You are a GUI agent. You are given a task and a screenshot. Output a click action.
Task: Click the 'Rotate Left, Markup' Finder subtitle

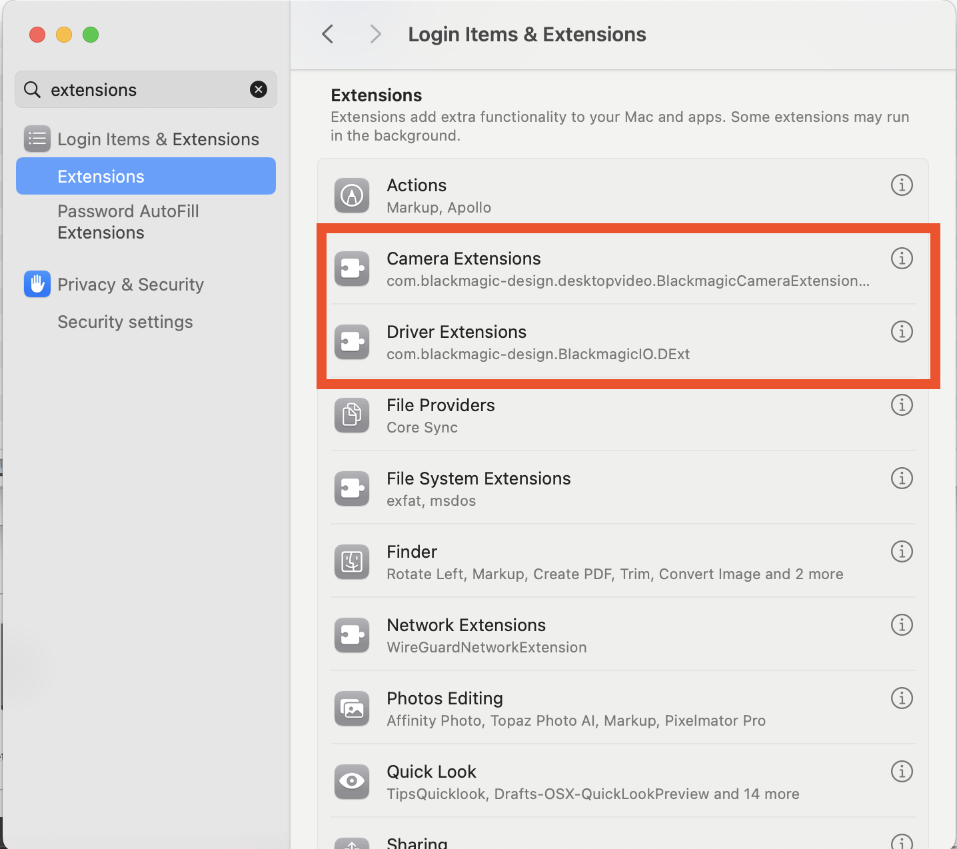615,574
